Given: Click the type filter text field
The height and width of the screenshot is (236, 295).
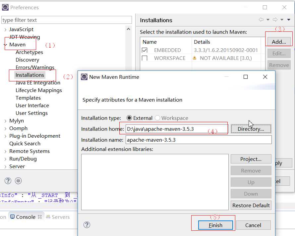Looking at the screenshot, I should point(67,20).
